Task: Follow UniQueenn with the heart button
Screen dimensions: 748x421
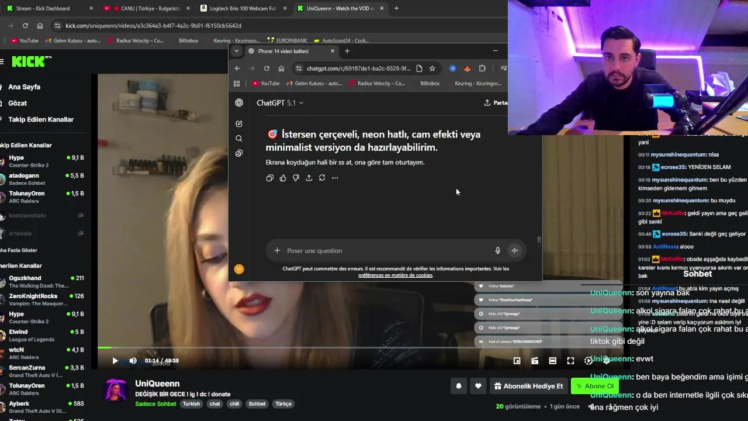Action: click(x=478, y=386)
